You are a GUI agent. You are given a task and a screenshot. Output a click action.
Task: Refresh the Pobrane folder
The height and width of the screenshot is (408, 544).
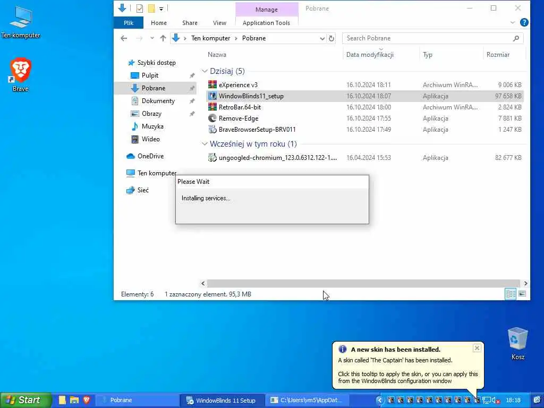[331, 38]
